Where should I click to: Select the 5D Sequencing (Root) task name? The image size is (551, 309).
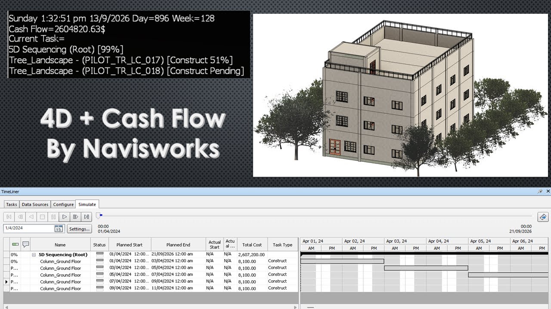click(63, 254)
